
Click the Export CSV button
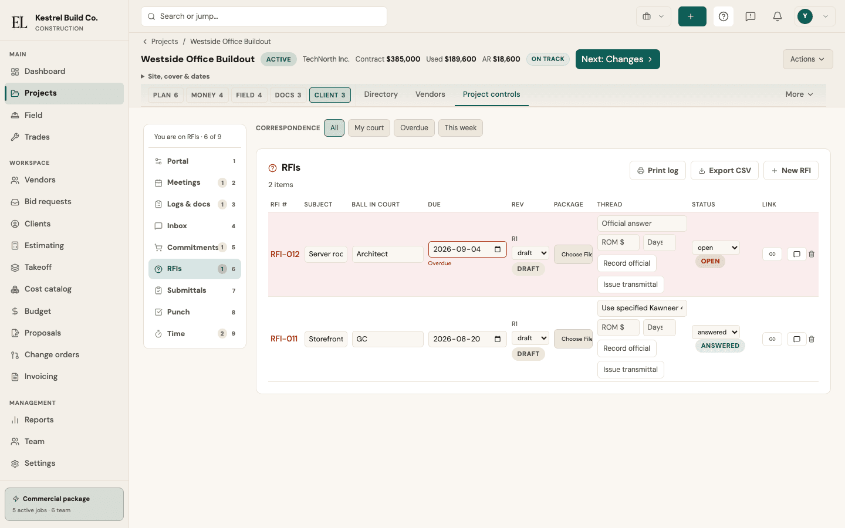[725, 171]
